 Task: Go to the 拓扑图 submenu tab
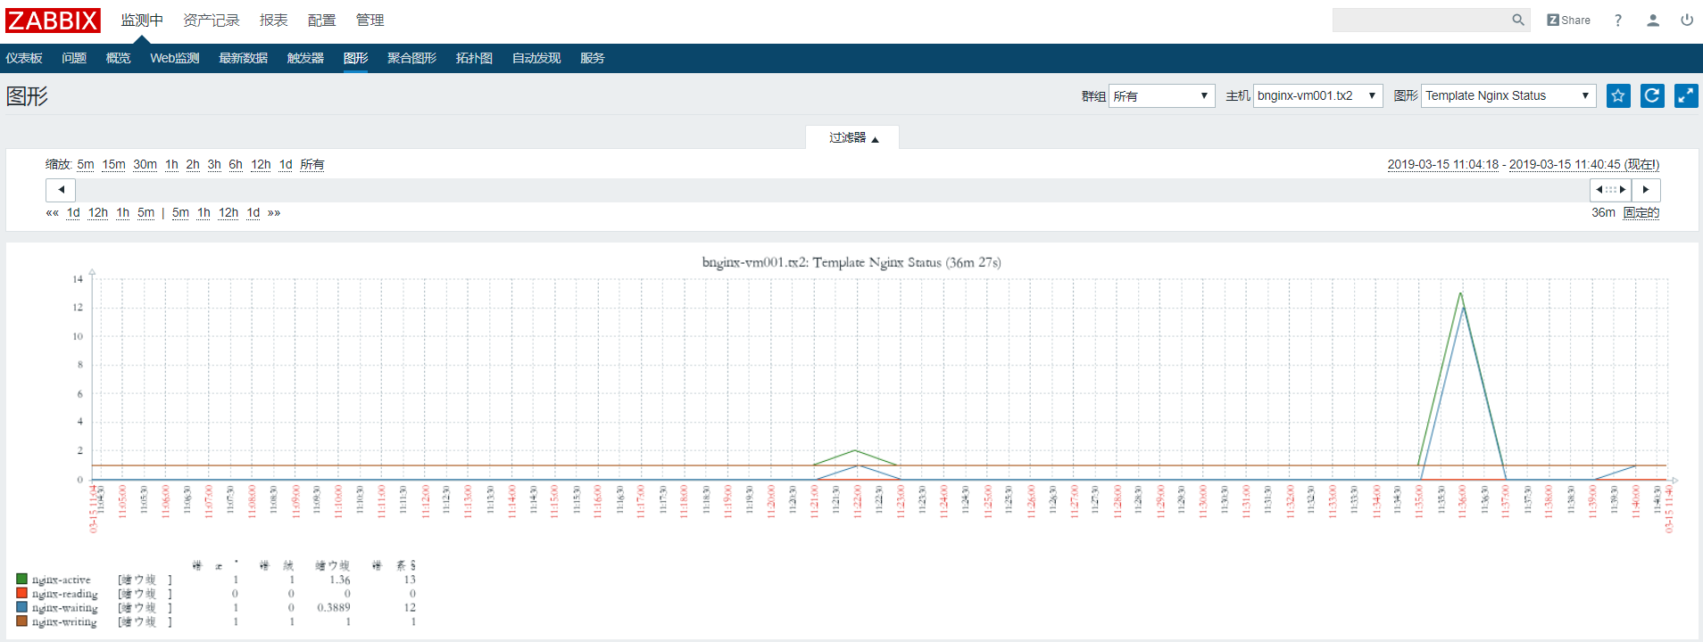474,58
